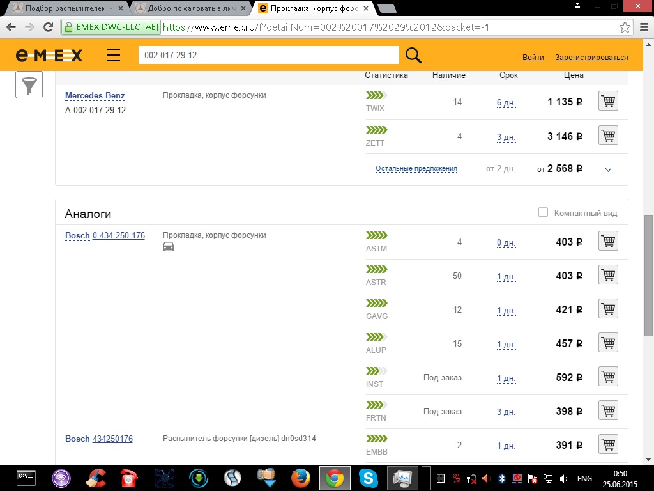The image size is (654, 491).
Task: Open the system volume icon
Action: click(x=564, y=478)
